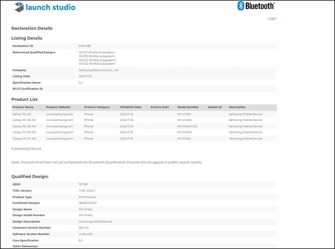Click Product Type value End Product
This screenshot has height=249, width=335.
pyautogui.click(x=88, y=197)
